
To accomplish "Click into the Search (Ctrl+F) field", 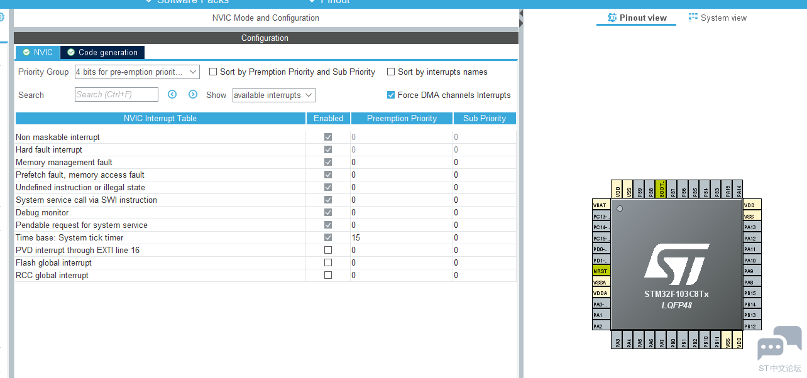I will coord(117,95).
